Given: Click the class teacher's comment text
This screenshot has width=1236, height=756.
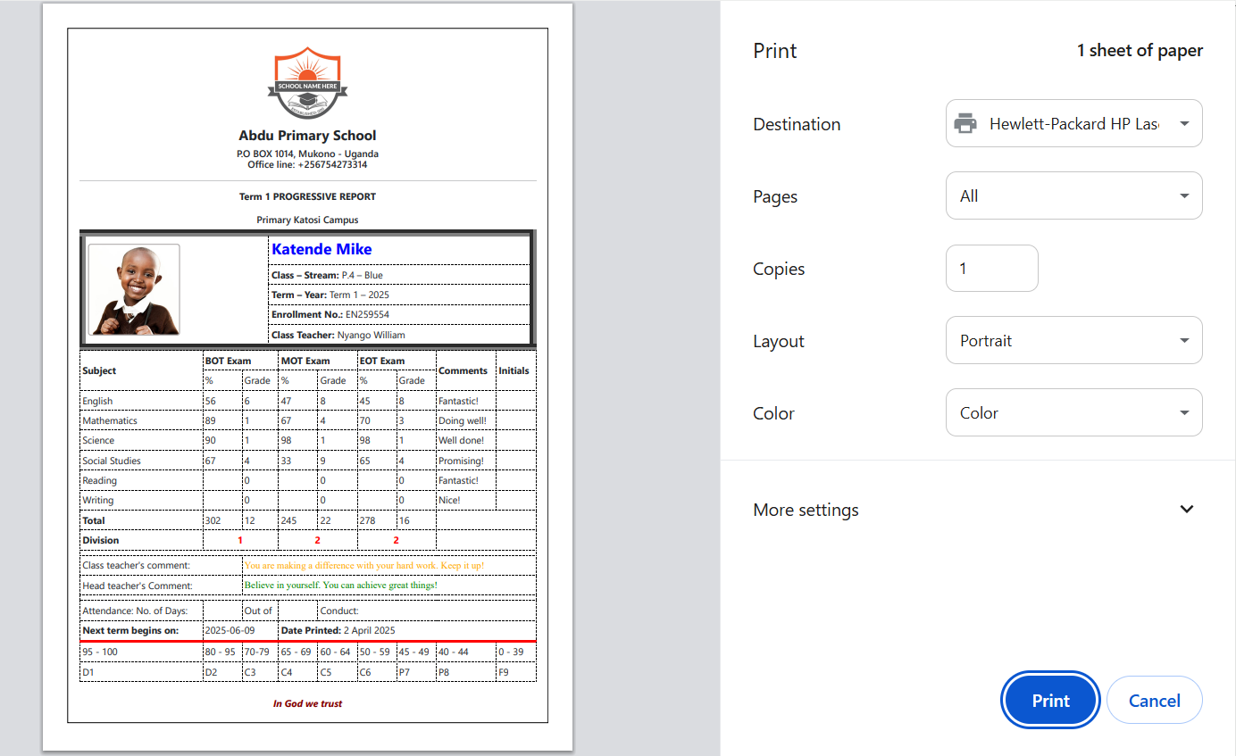Looking at the screenshot, I should 364,566.
